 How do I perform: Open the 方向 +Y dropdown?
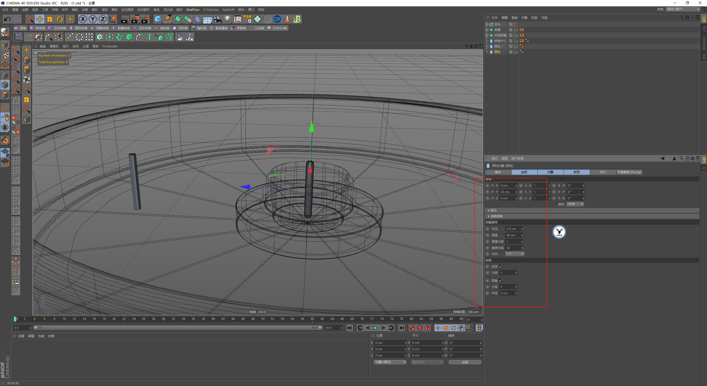click(515, 254)
